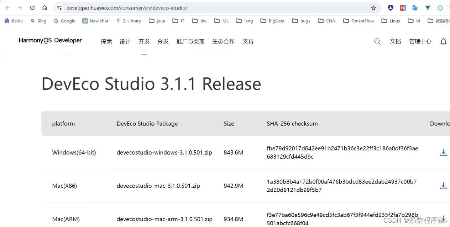Click the Mac(ARM) platform cell
The image size is (450, 227).
(x=66, y=219)
